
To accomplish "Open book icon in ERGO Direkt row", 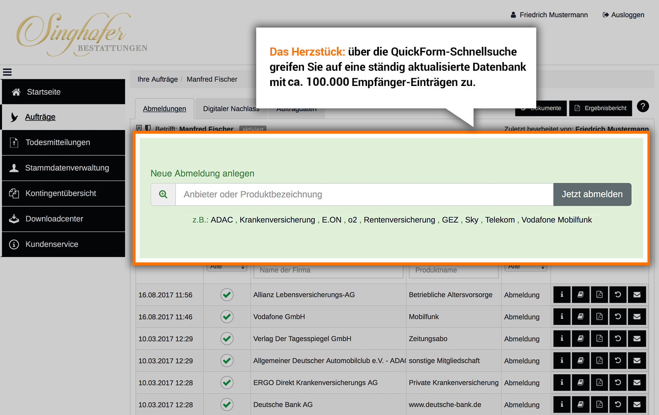I will tap(580, 383).
